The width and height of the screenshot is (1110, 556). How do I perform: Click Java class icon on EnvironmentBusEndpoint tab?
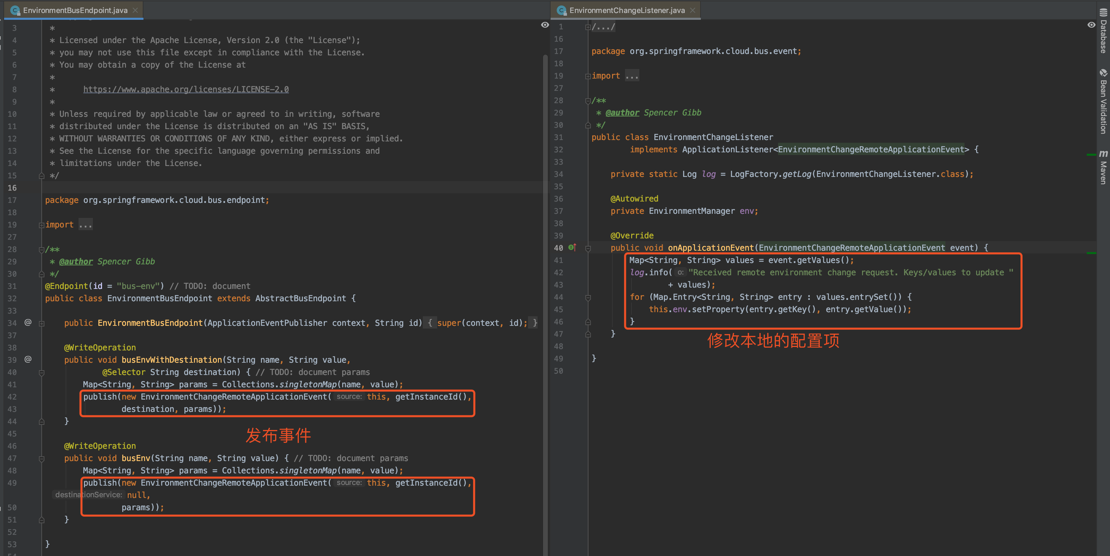(15, 10)
